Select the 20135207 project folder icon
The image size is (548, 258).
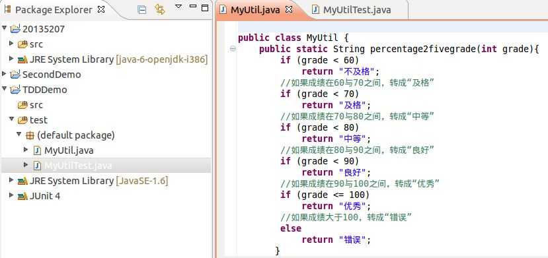point(15,29)
